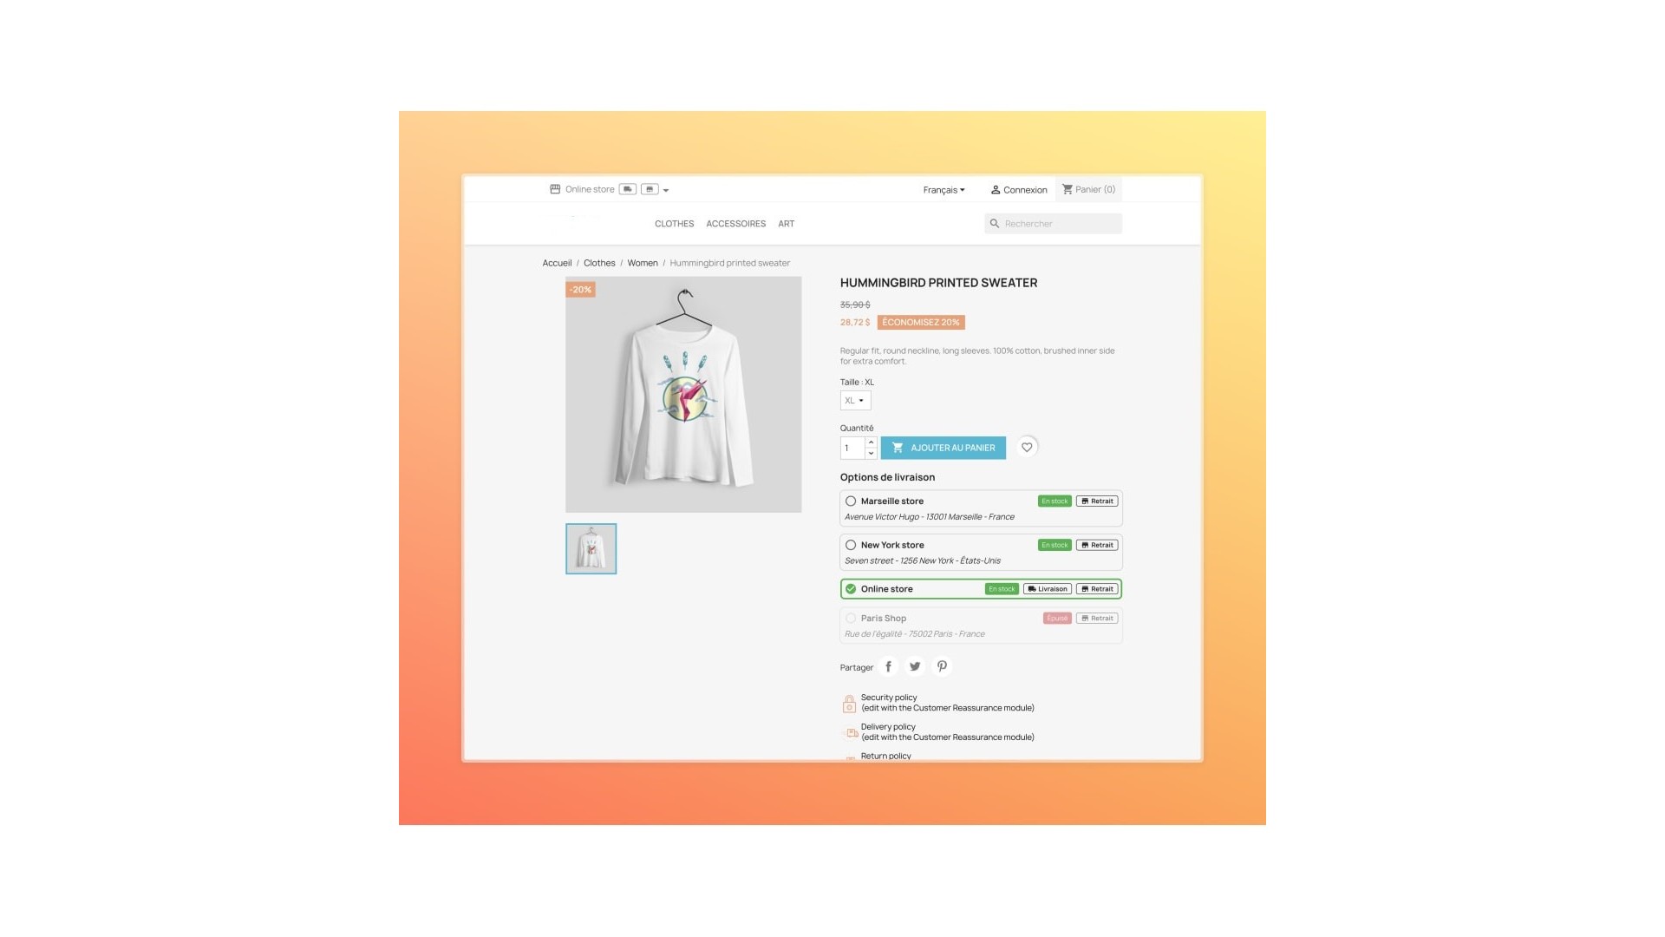Open the Connexion login link
The width and height of the screenshot is (1665, 937).
click(x=1019, y=190)
